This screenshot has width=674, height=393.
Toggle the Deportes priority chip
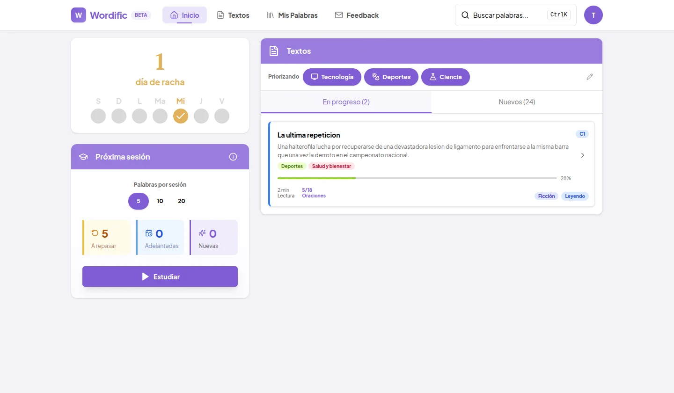click(x=391, y=77)
